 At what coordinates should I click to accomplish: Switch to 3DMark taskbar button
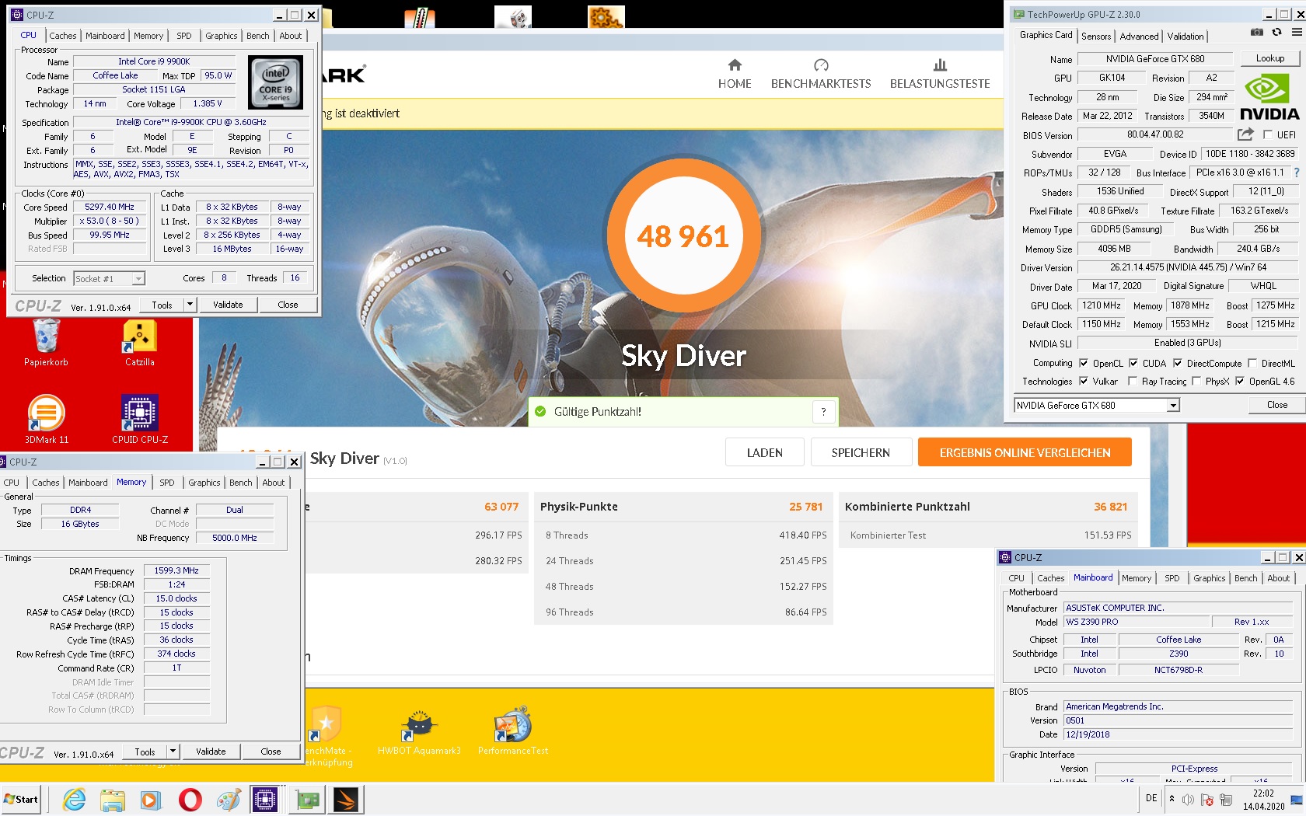click(x=346, y=800)
